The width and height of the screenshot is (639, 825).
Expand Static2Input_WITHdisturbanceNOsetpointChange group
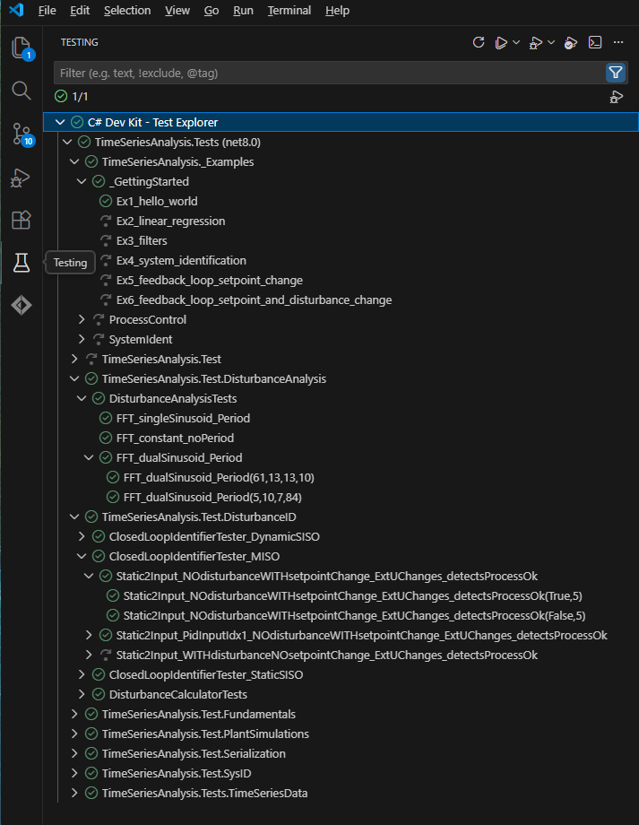[89, 655]
